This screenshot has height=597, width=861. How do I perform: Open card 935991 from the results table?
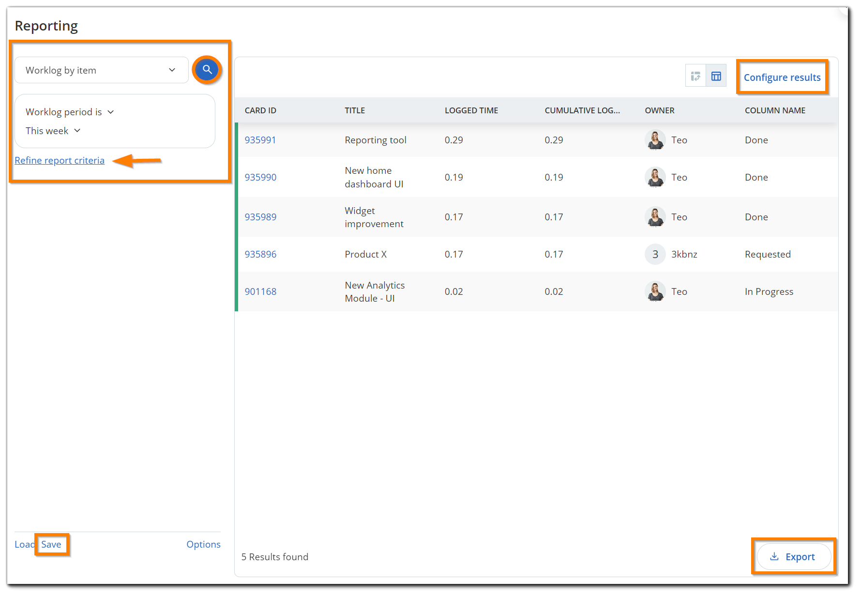(x=260, y=140)
